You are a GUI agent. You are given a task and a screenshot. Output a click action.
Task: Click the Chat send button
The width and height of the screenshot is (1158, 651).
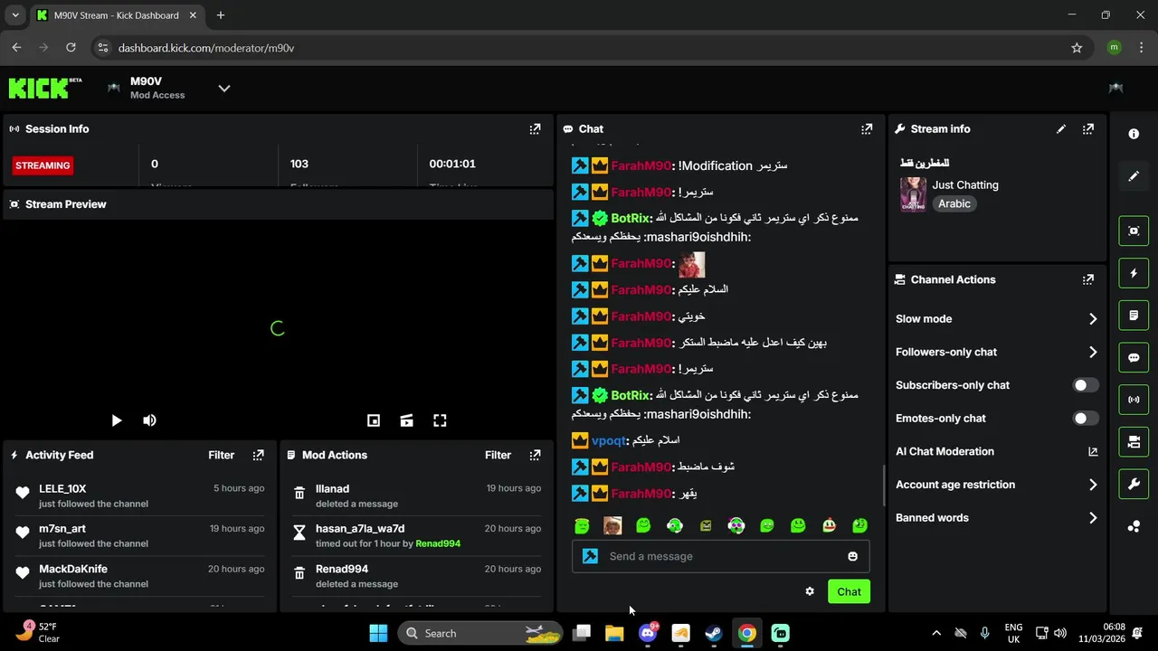tap(849, 591)
